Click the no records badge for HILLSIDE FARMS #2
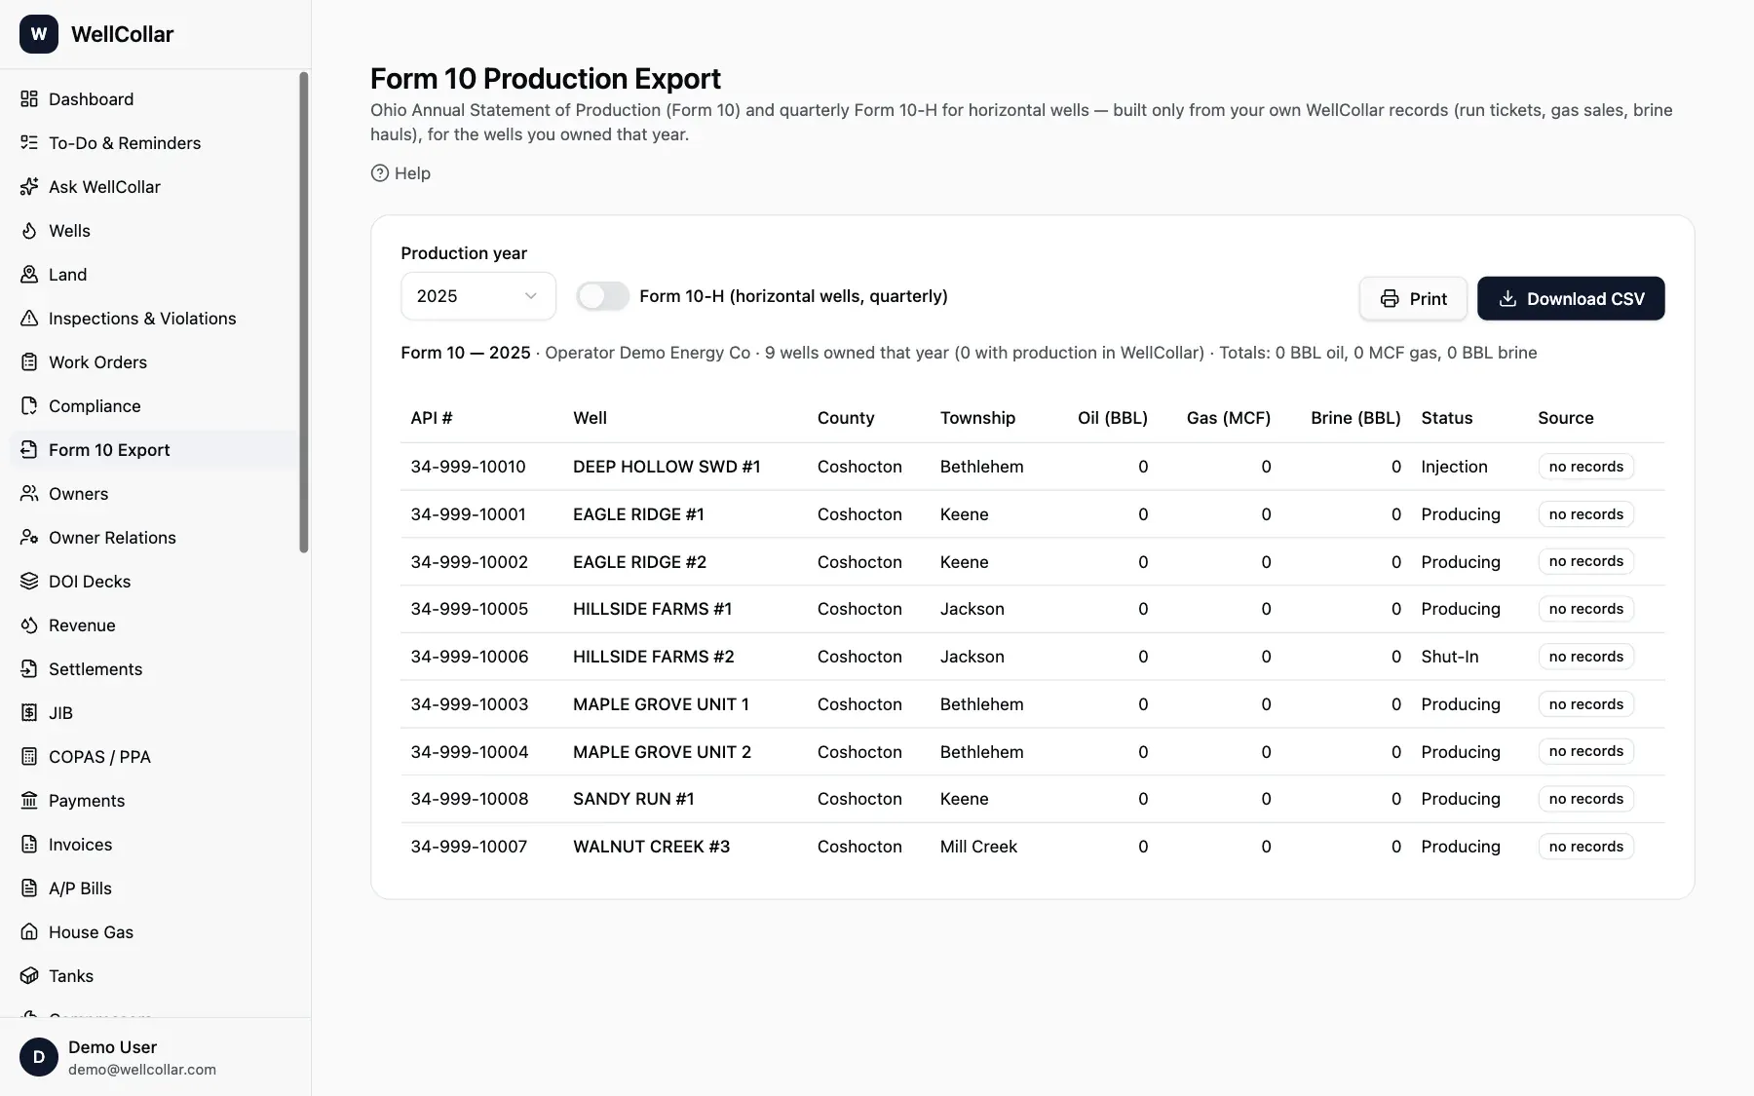 tap(1585, 657)
